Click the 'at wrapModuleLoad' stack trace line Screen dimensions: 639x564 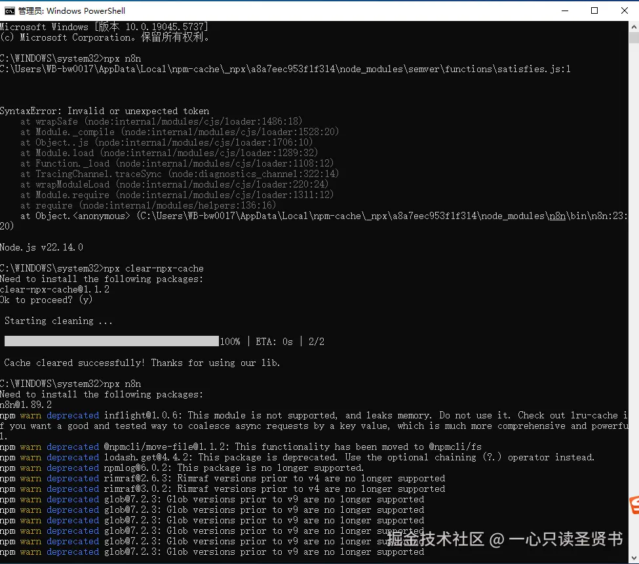coord(174,184)
